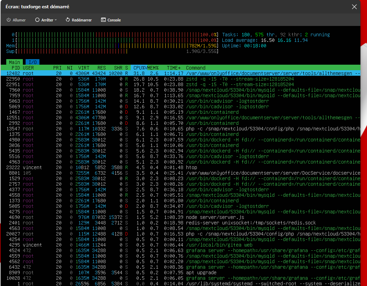Screen dimensions: 367x286
Task: Select cadvisor process PID 4377
Action: 181,190
